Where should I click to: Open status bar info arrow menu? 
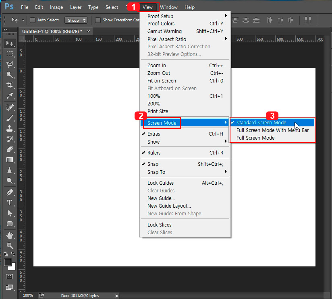click(x=116, y=296)
